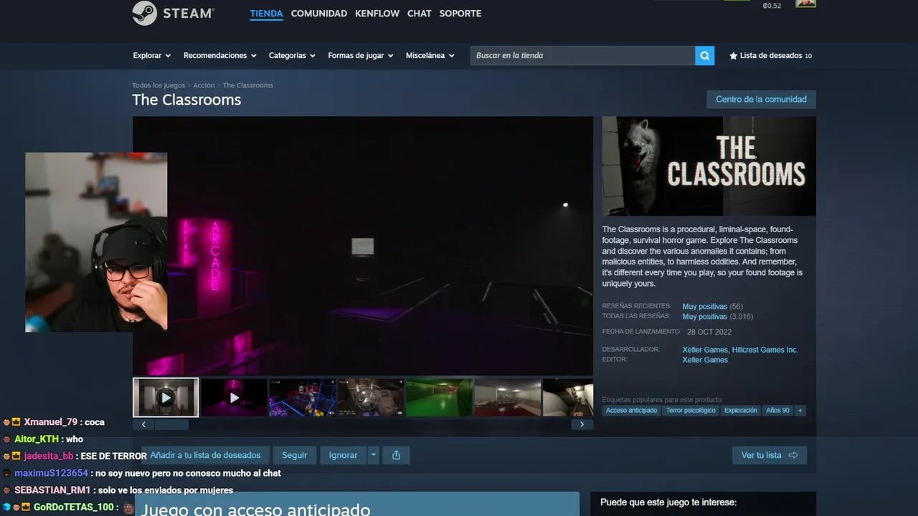The height and width of the screenshot is (516, 918).
Task: Go to the COMUNIDAD section
Action: coord(319,14)
